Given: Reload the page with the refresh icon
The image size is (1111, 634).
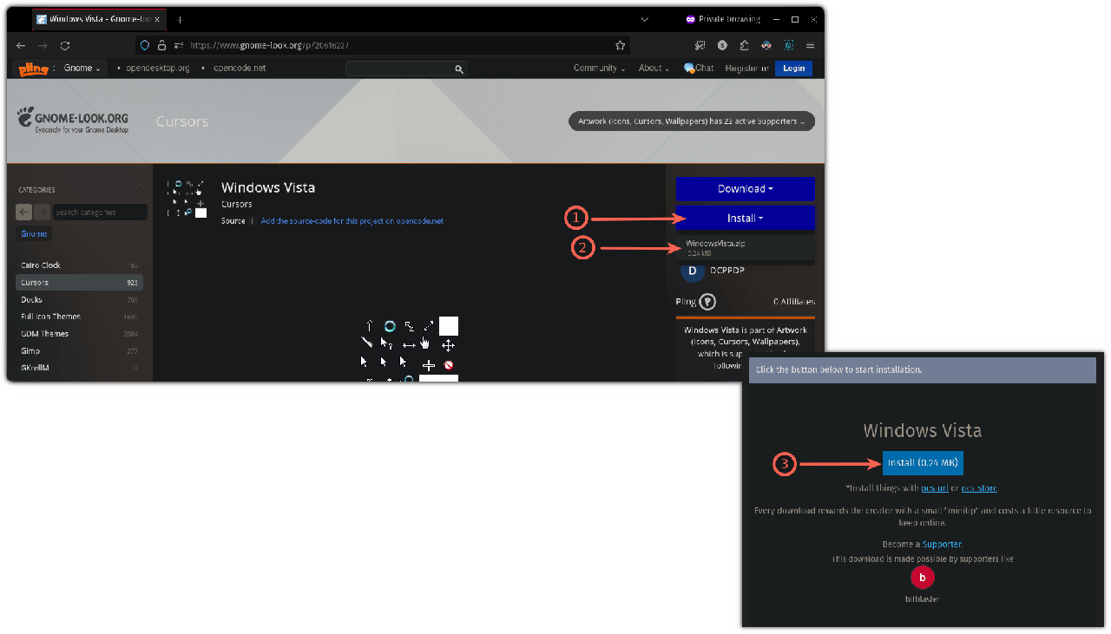Looking at the screenshot, I should pos(65,45).
